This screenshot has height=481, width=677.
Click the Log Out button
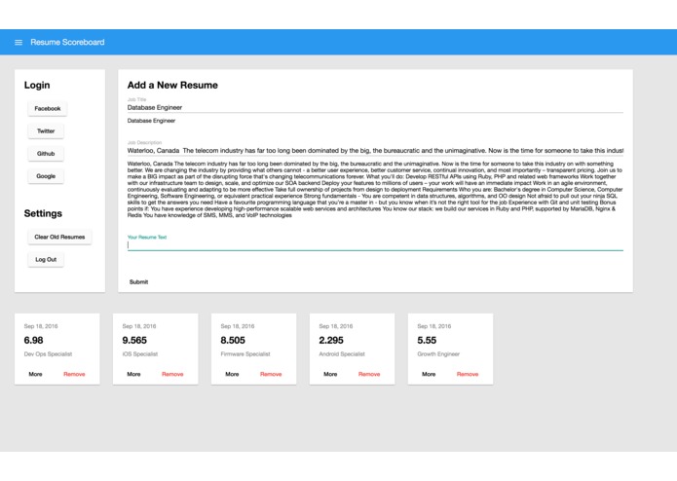click(46, 259)
